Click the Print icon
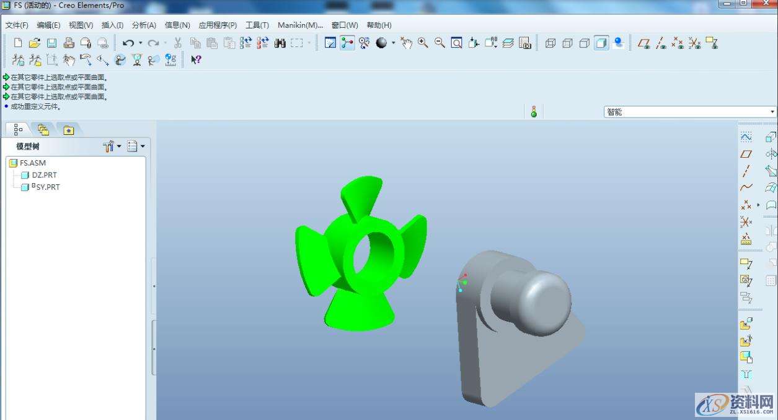This screenshot has height=420, width=778. click(x=69, y=43)
